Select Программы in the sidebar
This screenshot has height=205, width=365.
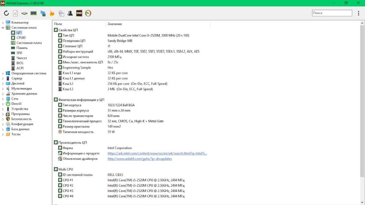[x=20, y=114]
